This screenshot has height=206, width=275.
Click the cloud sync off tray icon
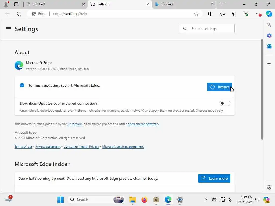coord(214,200)
